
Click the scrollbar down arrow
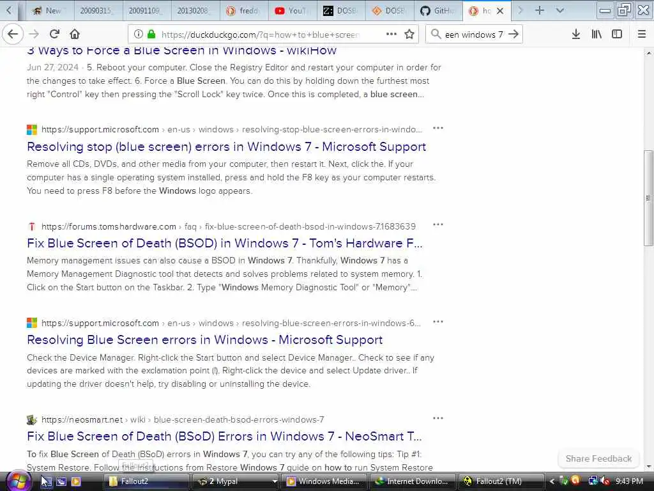649,467
